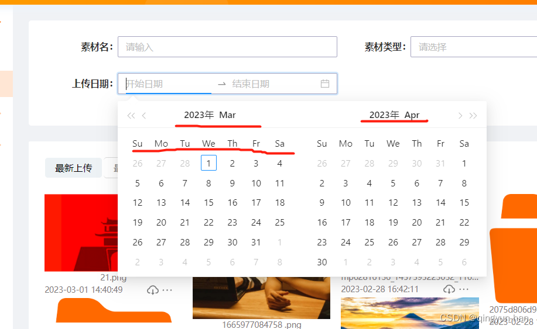Open the 2023年 year selector in right panel

[384, 115]
